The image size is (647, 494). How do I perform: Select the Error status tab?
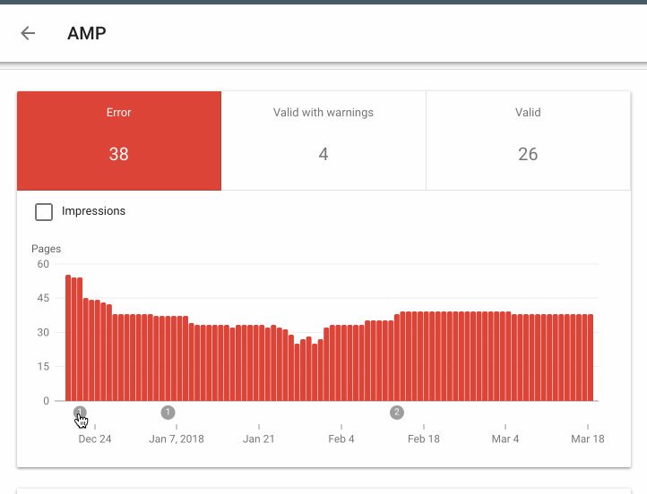(119, 141)
